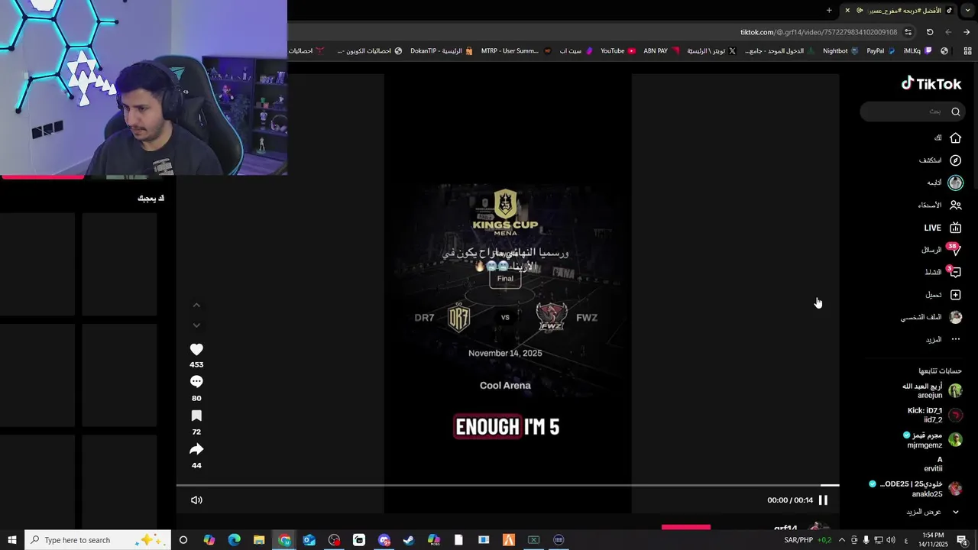Open the More three-dots icon in sidebar
Screen dimensions: 978x550
click(x=955, y=339)
